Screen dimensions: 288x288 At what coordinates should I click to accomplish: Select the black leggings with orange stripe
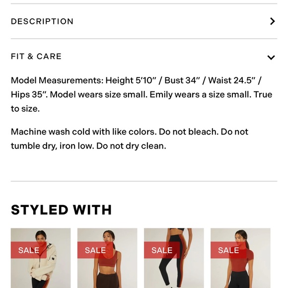click(174, 258)
